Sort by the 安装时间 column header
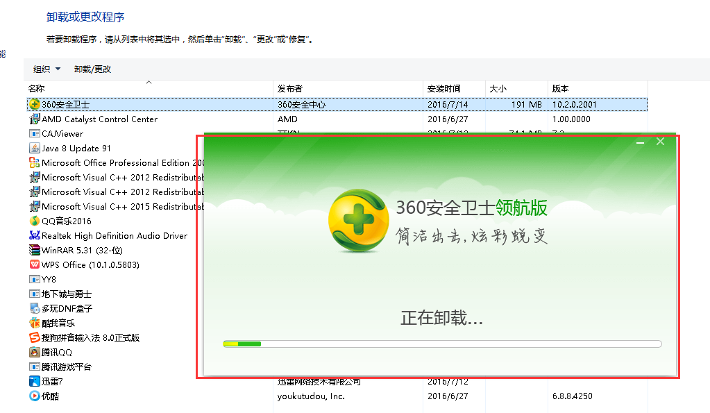The width and height of the screenshot is (710, 413). (x=454, y=89)
